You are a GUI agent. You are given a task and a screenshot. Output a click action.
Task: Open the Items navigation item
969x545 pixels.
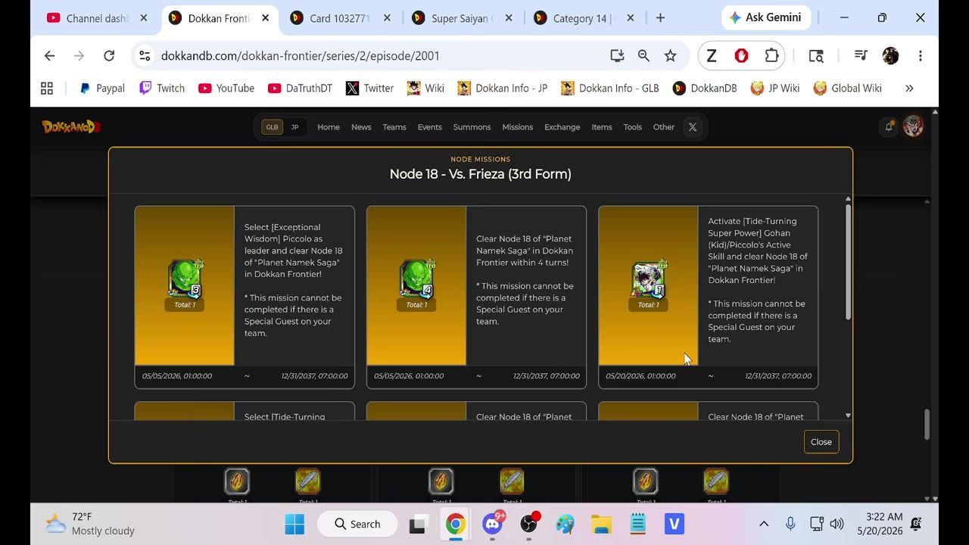pyautogui.click(x=602, y=127)
